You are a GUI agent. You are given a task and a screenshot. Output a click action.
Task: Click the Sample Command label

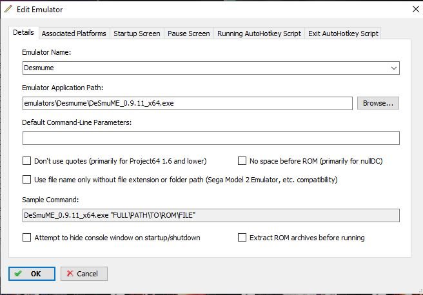(x=50, y=200)
